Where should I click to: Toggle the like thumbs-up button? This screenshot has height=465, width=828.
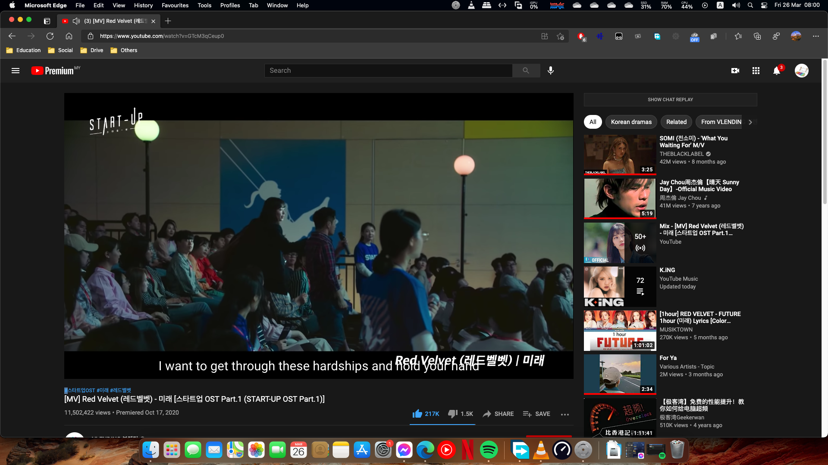(x=417, y=414)
